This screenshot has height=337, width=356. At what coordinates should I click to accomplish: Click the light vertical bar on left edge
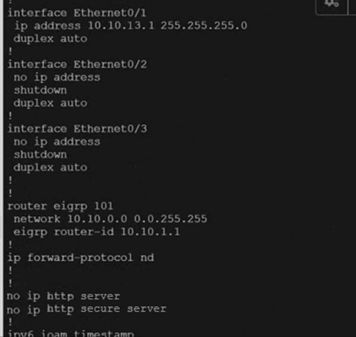pos(2,169)
